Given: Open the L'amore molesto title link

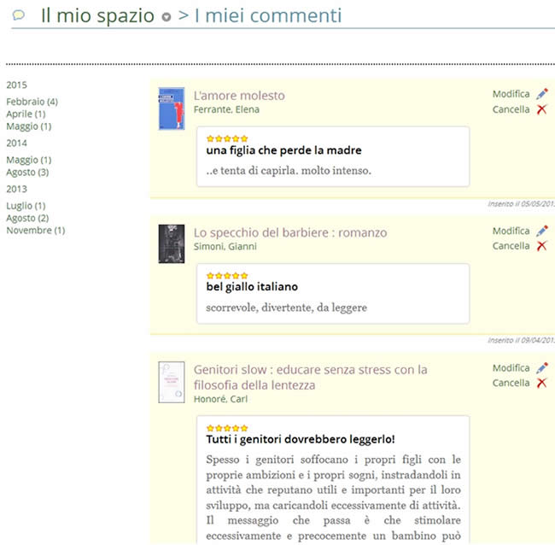Looking at the screenshot, I should click(x=239, y=96).
